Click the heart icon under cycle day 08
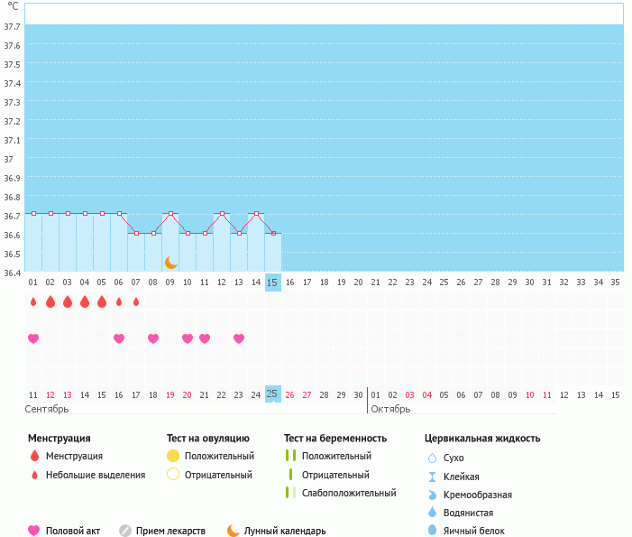The width and height of the screenshot is (632, 537). pyautogui.click(x=153, y=338)
